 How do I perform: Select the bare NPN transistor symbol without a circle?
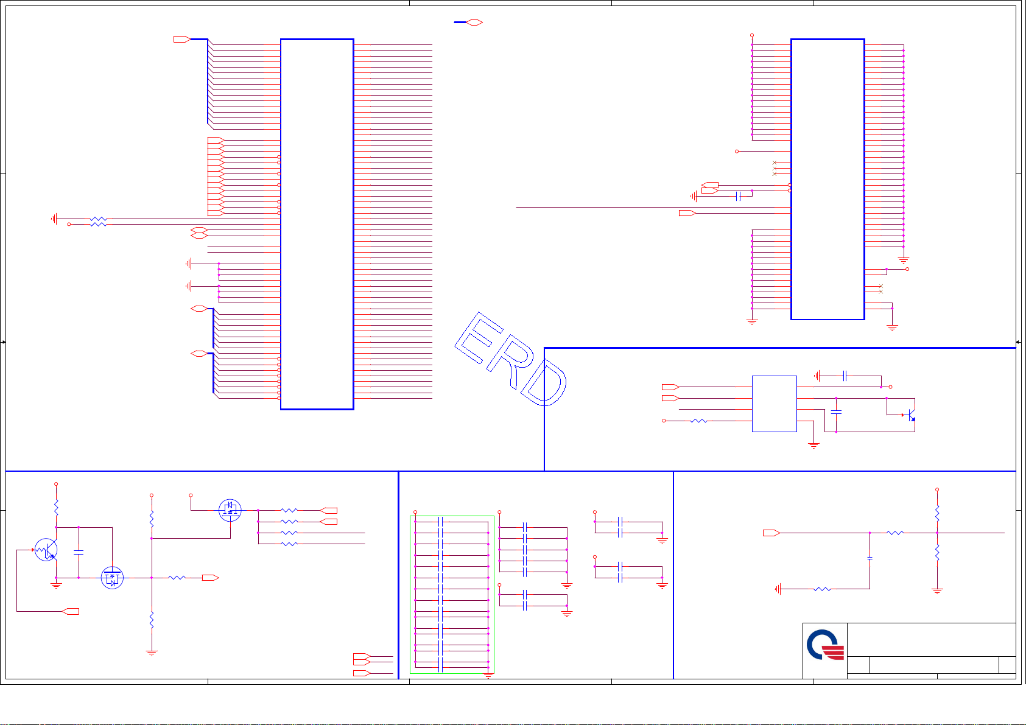click(910, 416)
